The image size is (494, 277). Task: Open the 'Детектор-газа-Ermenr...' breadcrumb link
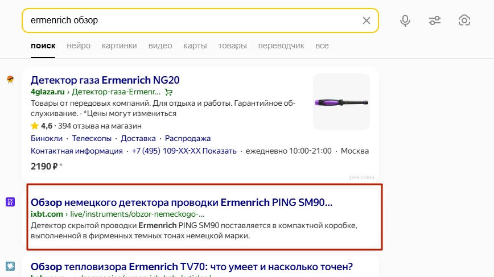(116, 92)
